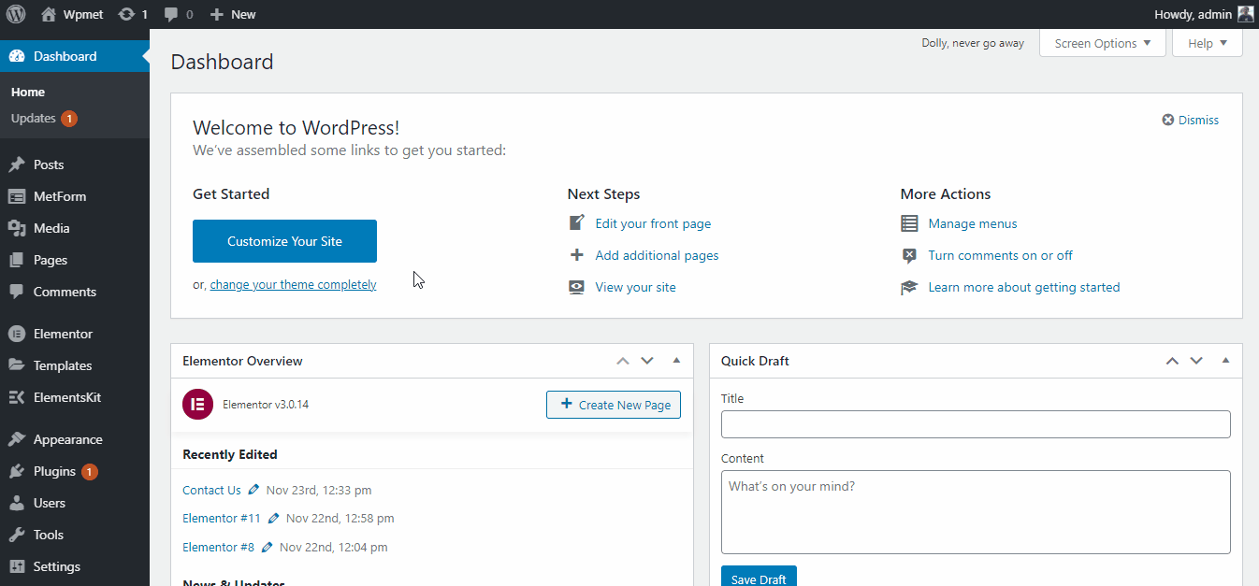Click the updates refresh icon in admin bar
The height and width of the screenshot is (586, 1259).
click(x=126, y=14)
